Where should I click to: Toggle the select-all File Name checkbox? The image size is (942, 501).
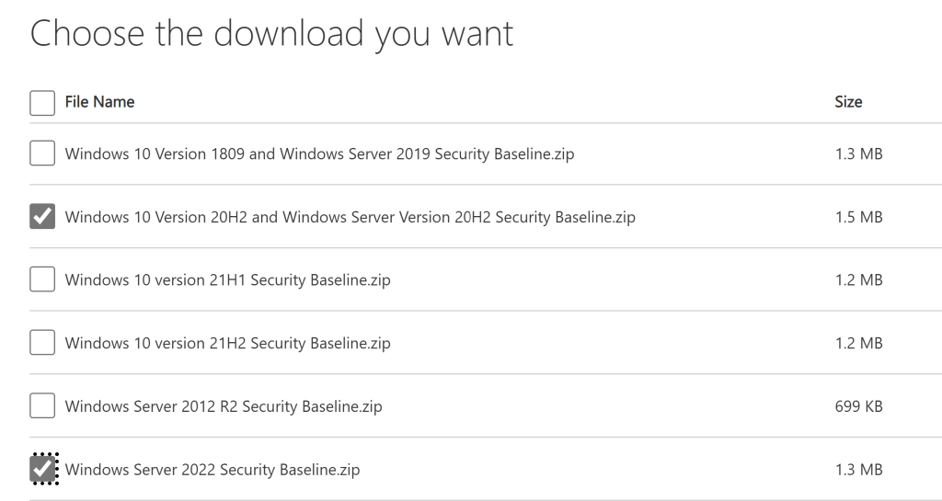pos(42,103)
